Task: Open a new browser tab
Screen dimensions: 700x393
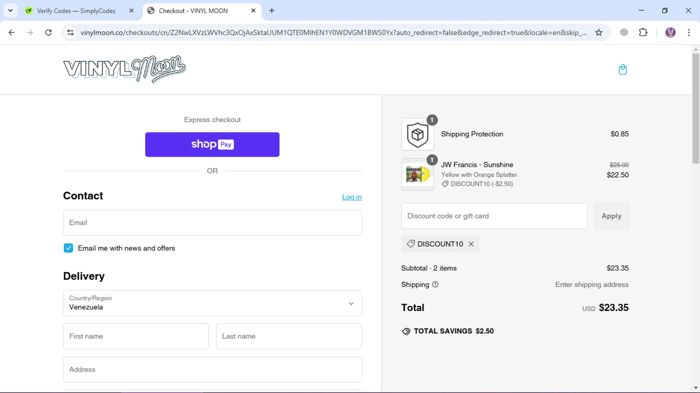Action: point(272,11)
